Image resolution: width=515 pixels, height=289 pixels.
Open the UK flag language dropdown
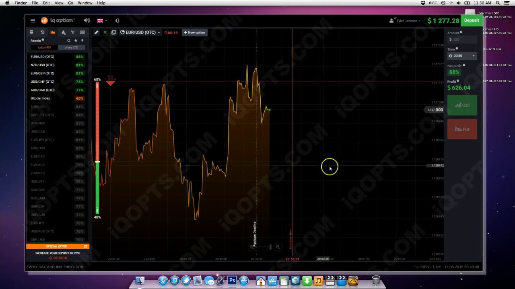pos(101,20)
